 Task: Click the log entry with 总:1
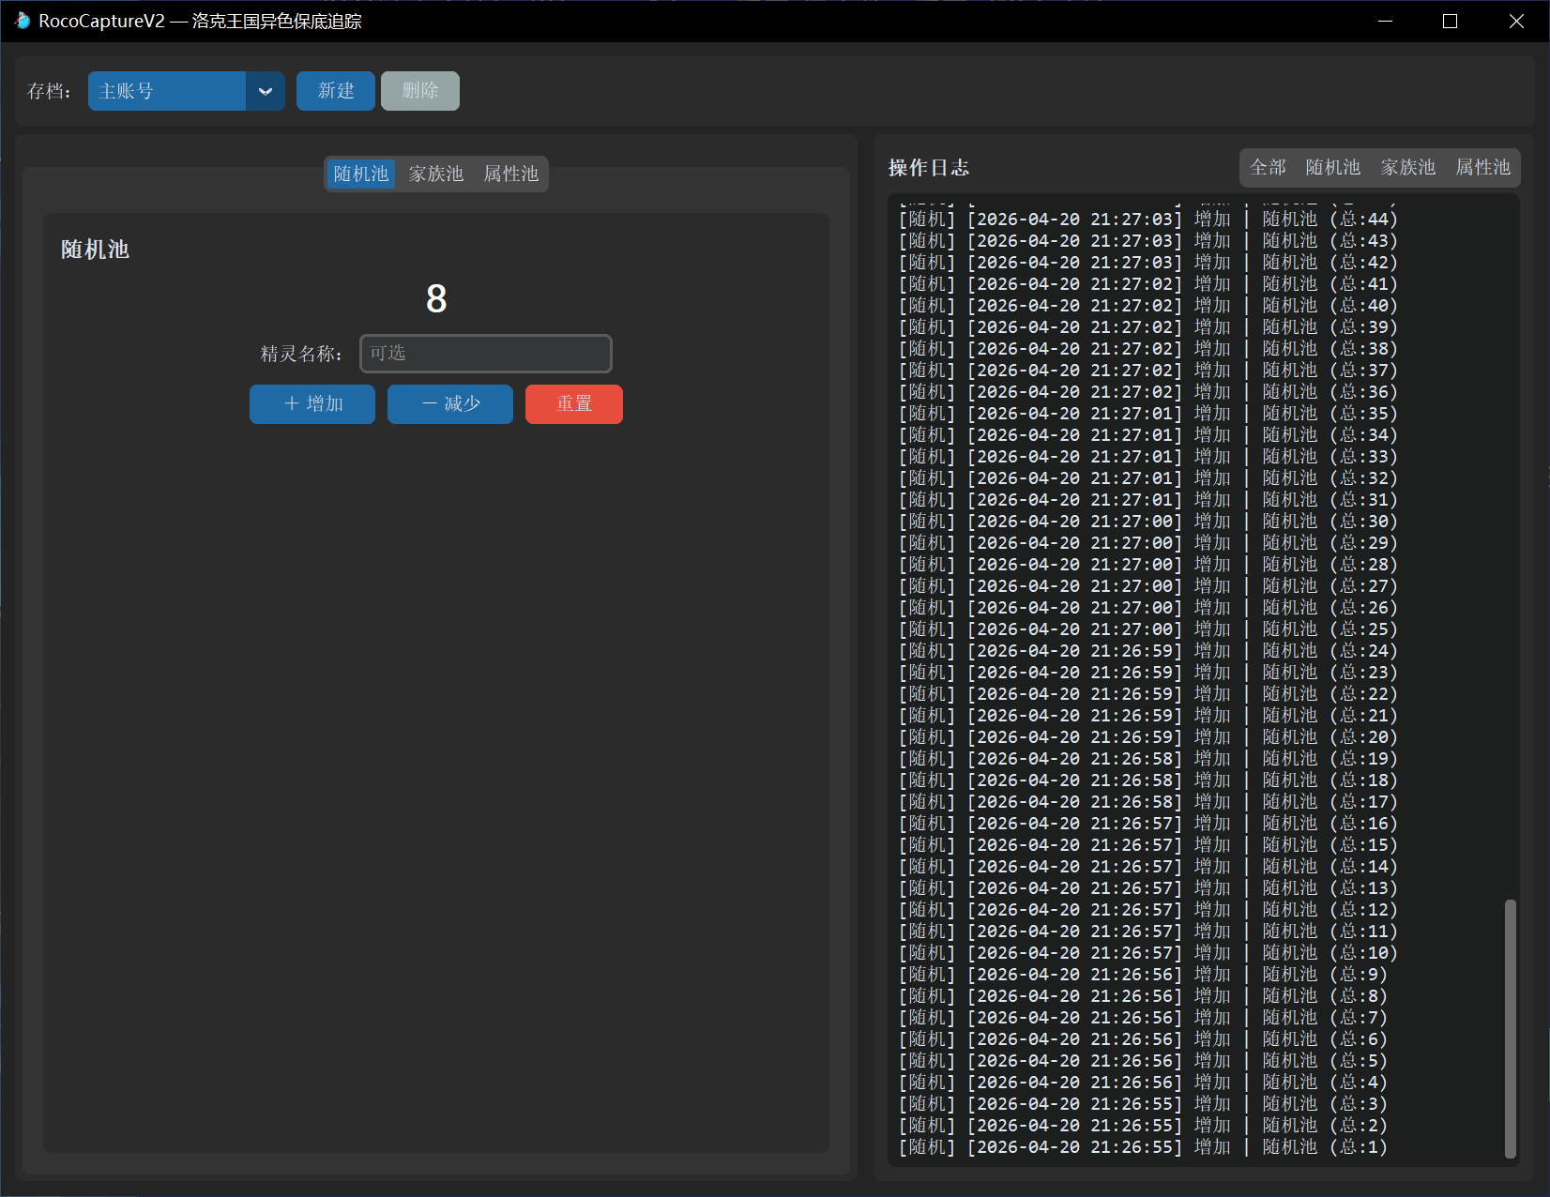pos(1142,1147)
